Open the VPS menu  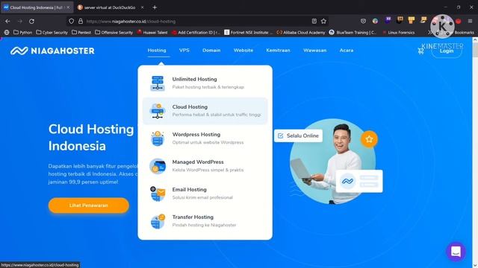tap(184, 51)
